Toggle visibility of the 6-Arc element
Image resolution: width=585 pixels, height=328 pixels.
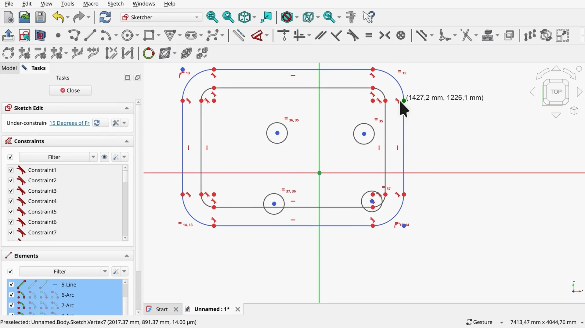[x=11, y=295]
